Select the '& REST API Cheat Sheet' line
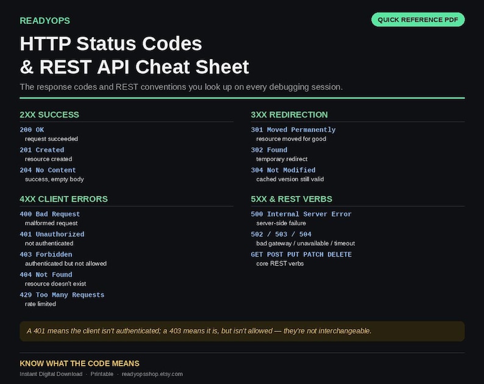The height and width of the screenshot is (384, 484). 134,67
